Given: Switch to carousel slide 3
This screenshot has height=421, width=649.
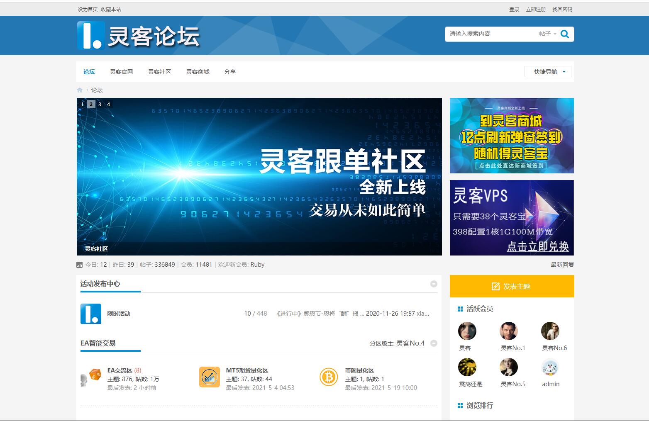Looking at the screenshot, I should tap(100, 104).
